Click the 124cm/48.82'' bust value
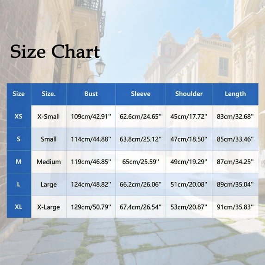The height and width of the screenshot is (265, 265). (x=91, y=185)
